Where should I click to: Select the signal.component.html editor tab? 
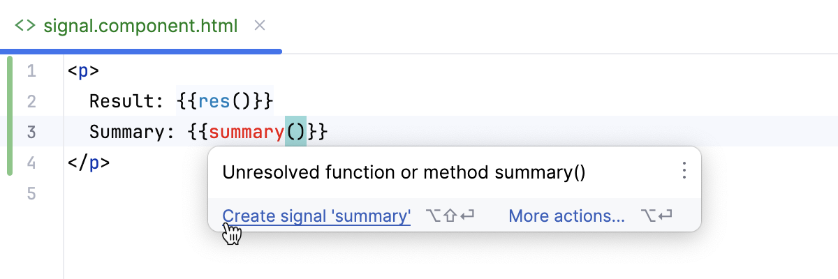pos(140,27)
